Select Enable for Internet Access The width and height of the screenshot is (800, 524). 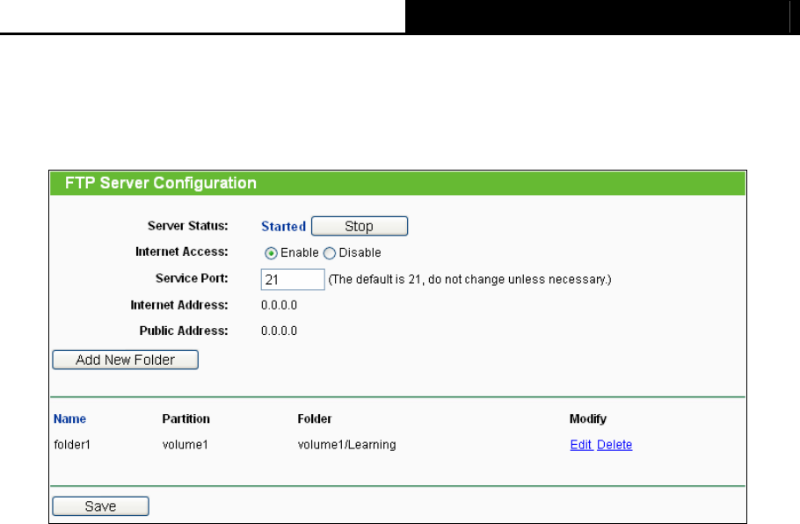[271, 253]
